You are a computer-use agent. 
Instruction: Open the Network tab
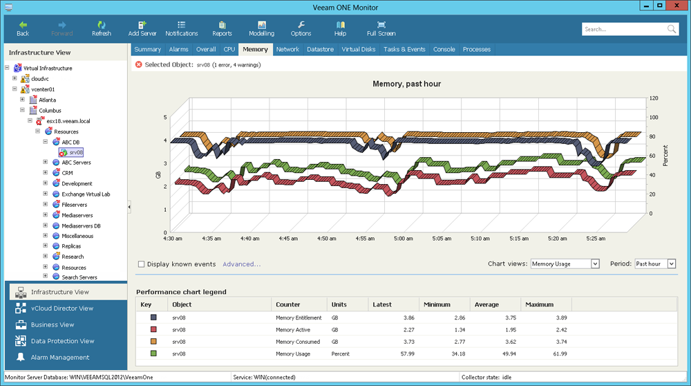click(x=287, y=49)
